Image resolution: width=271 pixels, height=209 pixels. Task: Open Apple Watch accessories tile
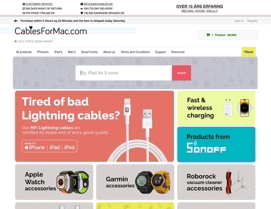54,182
